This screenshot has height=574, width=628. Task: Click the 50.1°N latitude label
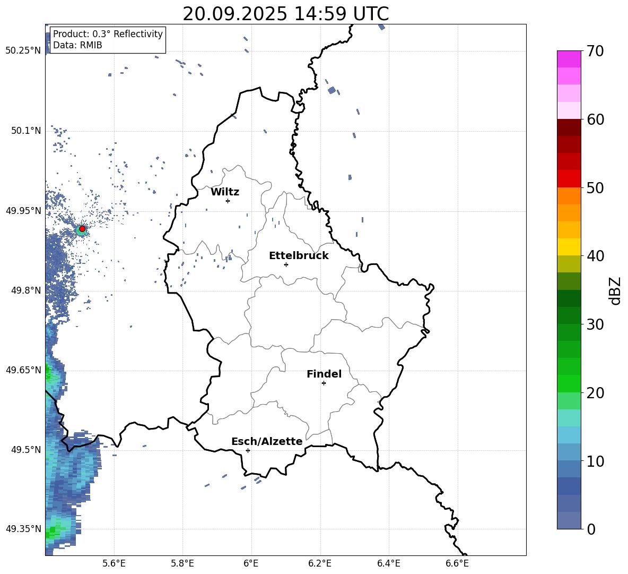pyautogui.click(x=26, y=131)
